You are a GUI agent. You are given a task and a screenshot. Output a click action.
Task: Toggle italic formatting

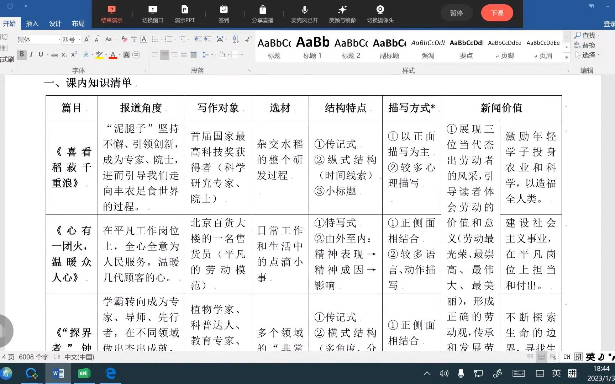click(31, 54)
